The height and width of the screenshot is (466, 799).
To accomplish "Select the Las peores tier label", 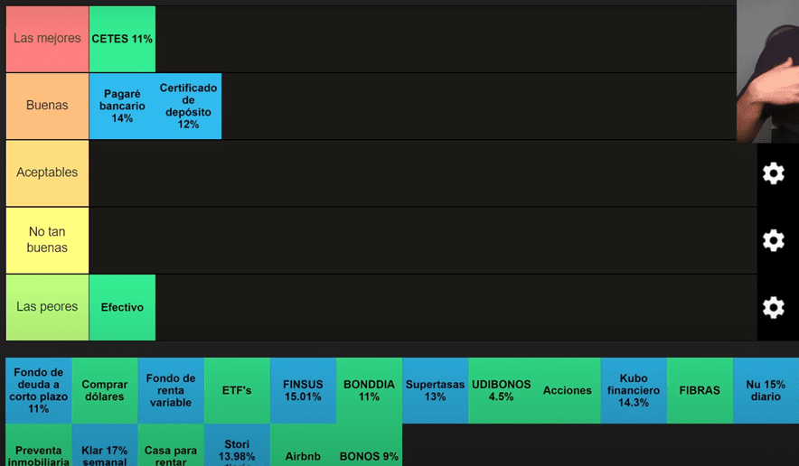I will click(x=47, y=308).
